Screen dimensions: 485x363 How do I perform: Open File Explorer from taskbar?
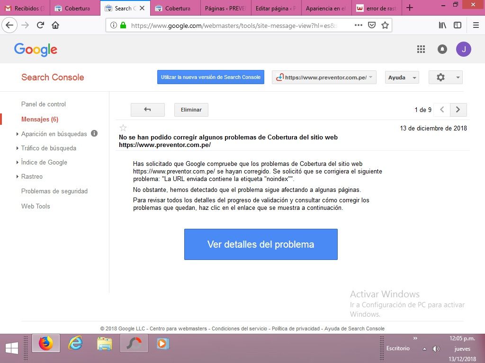105,343
